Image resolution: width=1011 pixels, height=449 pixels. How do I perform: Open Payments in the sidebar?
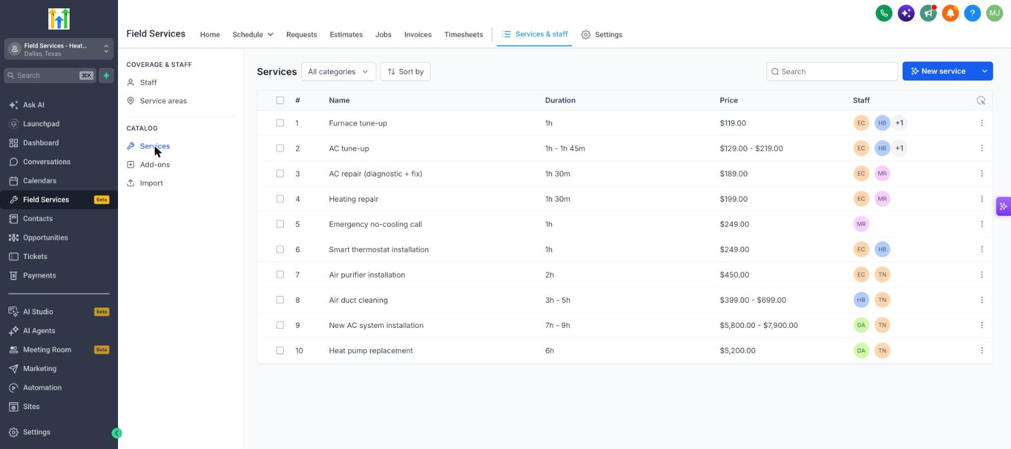click(39, 276)
